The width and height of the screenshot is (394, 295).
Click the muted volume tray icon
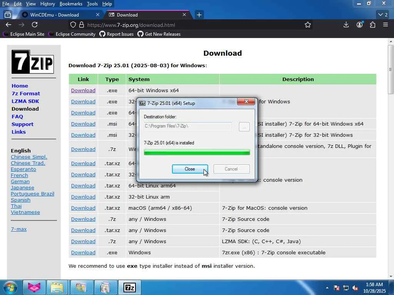[355, 288]
